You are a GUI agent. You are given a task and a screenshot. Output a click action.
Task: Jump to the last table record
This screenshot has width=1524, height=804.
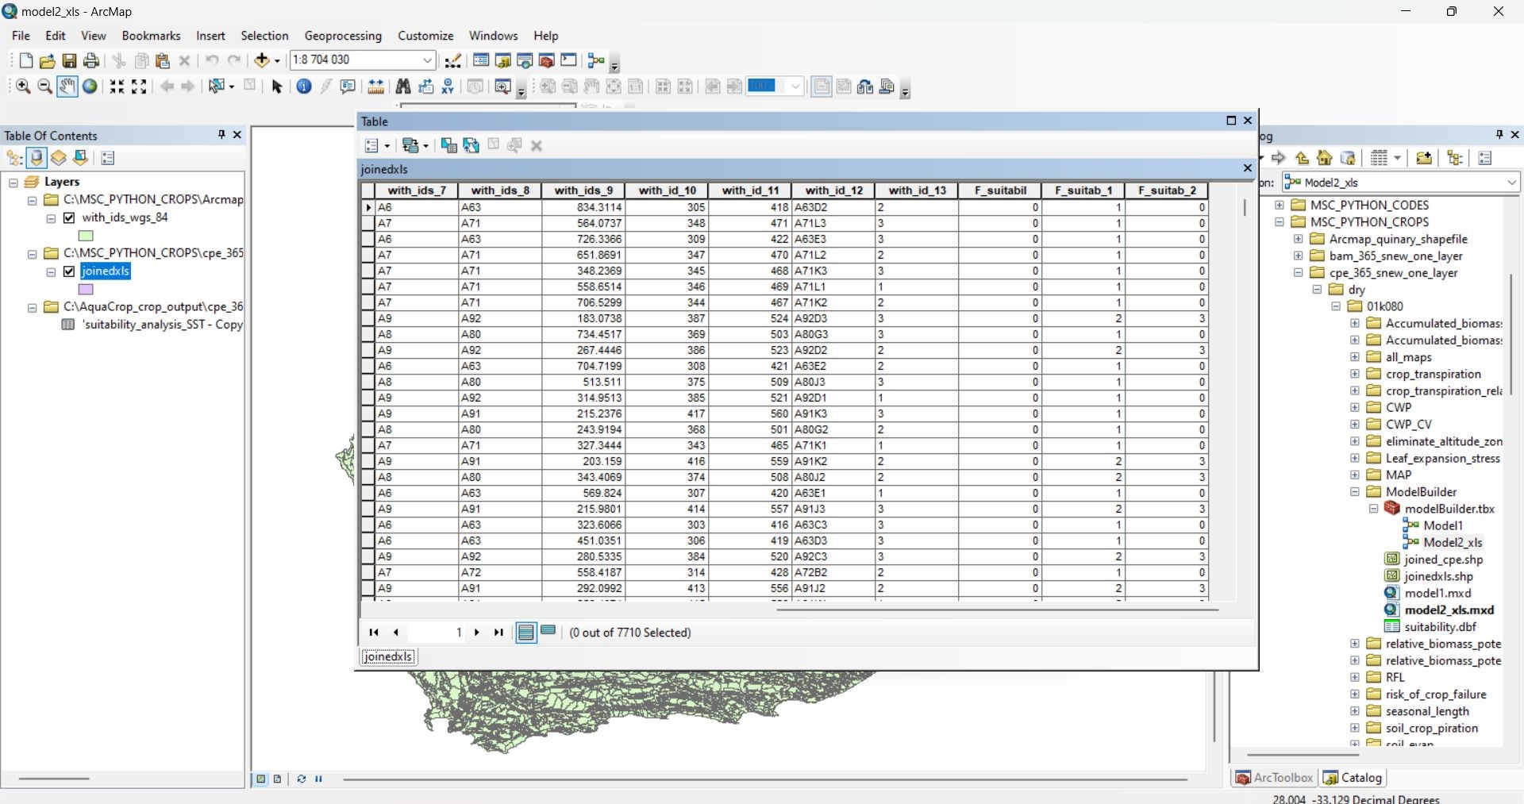[498, 633]
